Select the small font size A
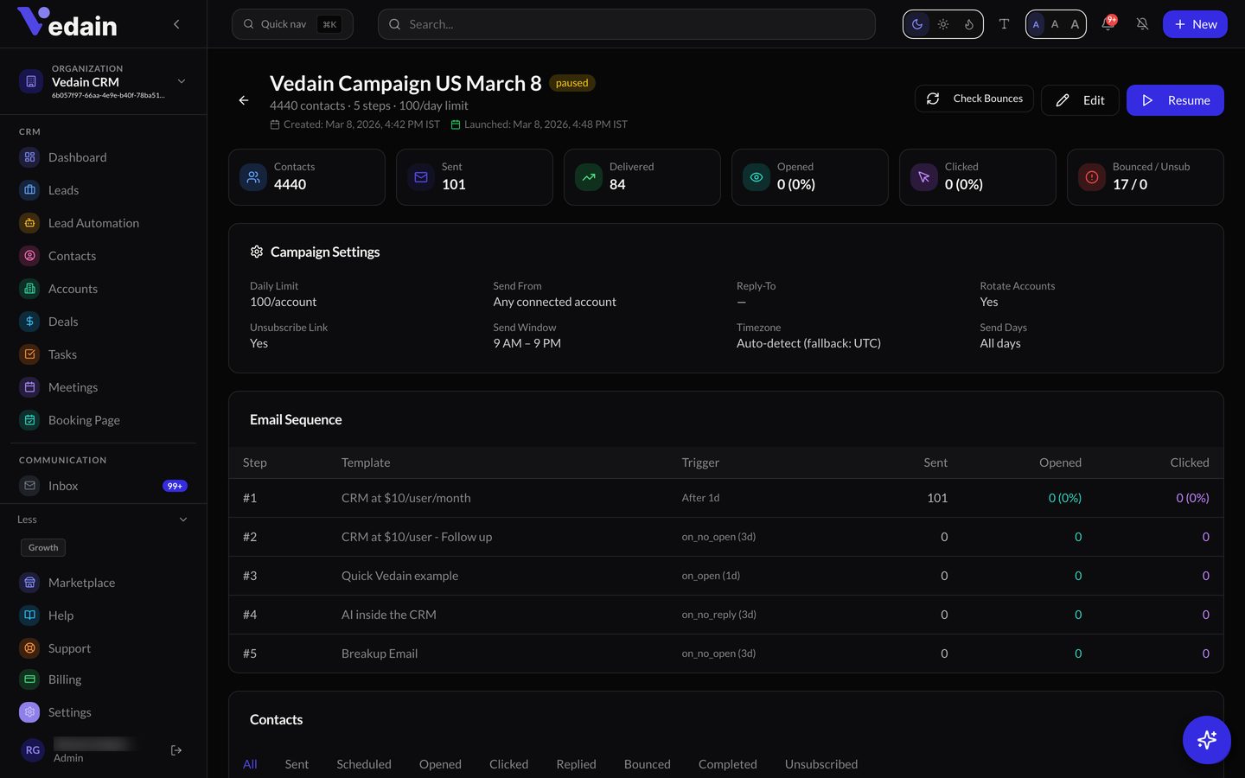Image resolution: width=1245 pixels, height=778 pixels. [x=1036, y=24]
